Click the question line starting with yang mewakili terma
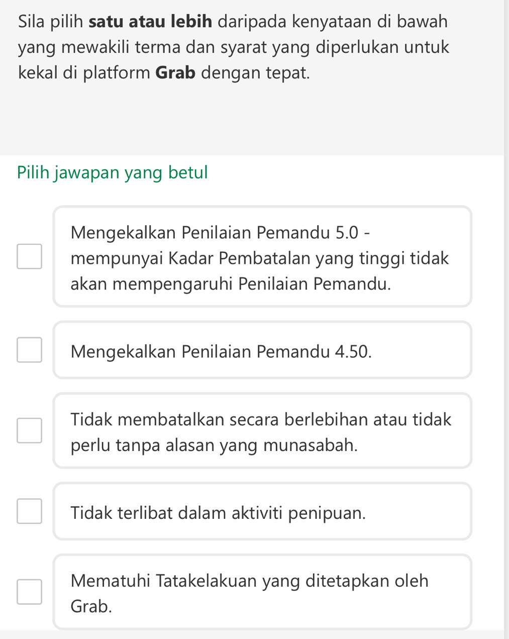The height and width of the screenshot is (639, 509). pos(234,47)
